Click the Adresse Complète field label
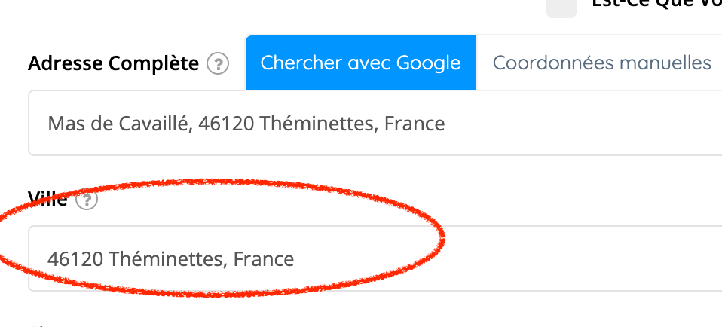 click(113, 63)
